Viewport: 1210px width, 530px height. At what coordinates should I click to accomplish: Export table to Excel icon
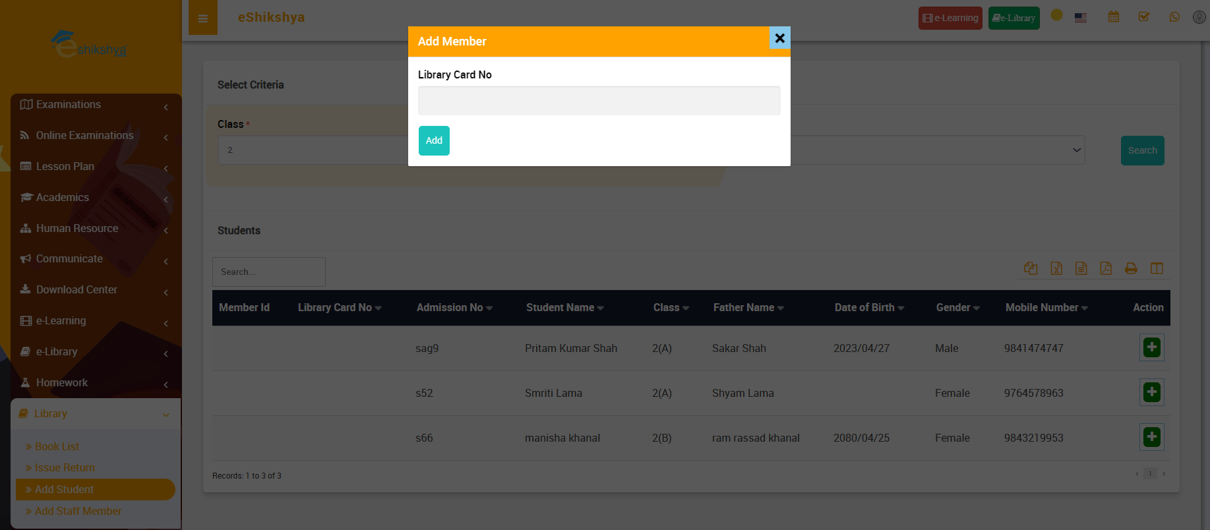(1056, 268)
